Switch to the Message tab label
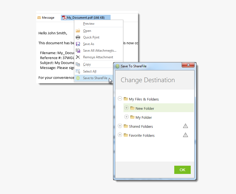The width and height of the screenshot is (236, 194). pos(48,18)
